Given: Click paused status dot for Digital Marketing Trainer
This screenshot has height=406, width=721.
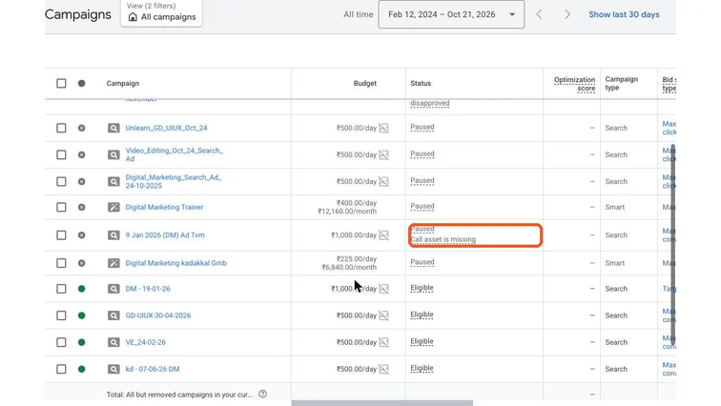Looking at the screenshot, I should pyautogui.click(x=81, y=207).
